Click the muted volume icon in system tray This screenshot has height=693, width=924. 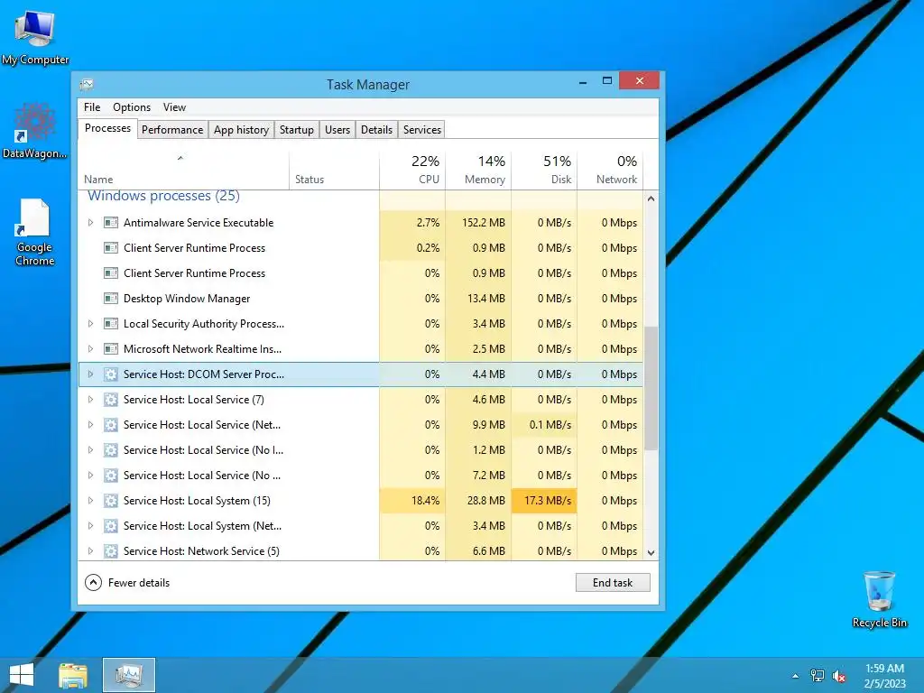[839, 676]
